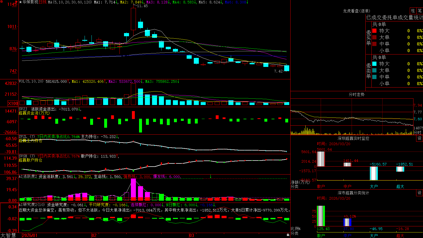Click the 超大 bar labeled -1852.51
This screenshot has width=423, height=238.
click(400, 169)
